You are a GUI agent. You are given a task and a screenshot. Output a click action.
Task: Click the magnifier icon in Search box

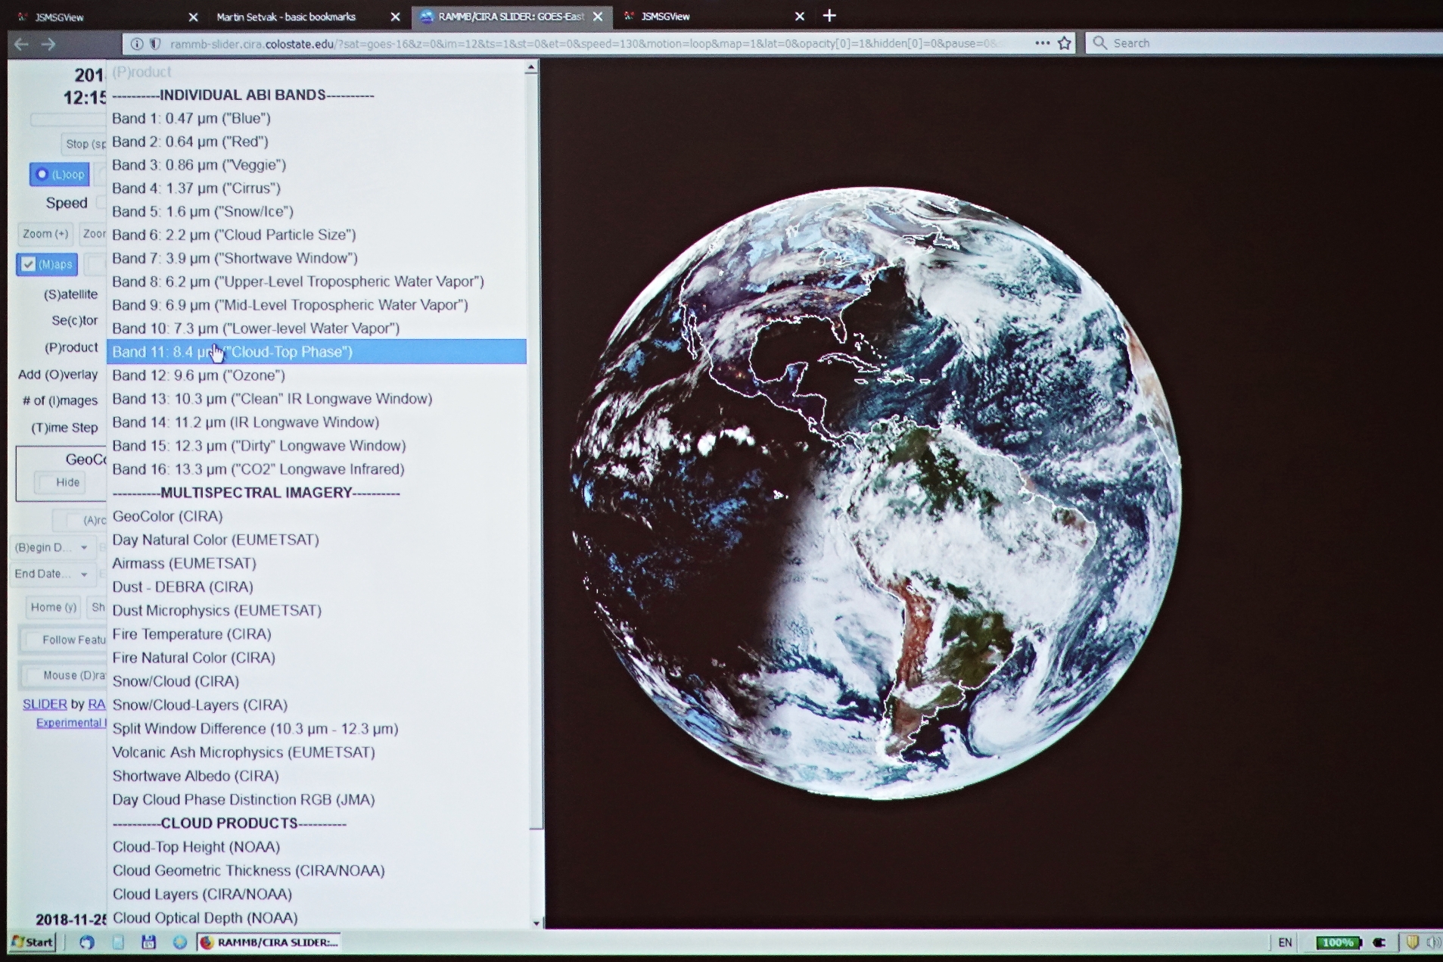pos(1100,43)
